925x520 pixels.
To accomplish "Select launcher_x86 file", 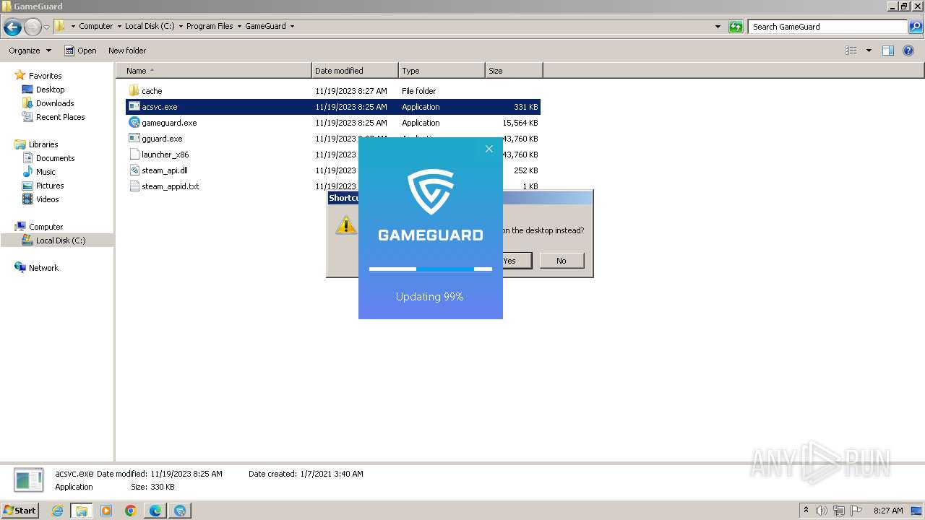I will point(165,155).
